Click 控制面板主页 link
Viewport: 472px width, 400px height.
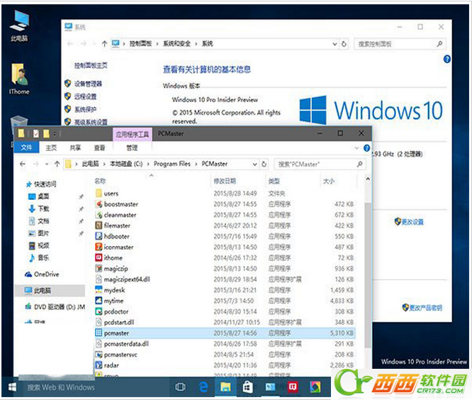[x=91, y=65]
